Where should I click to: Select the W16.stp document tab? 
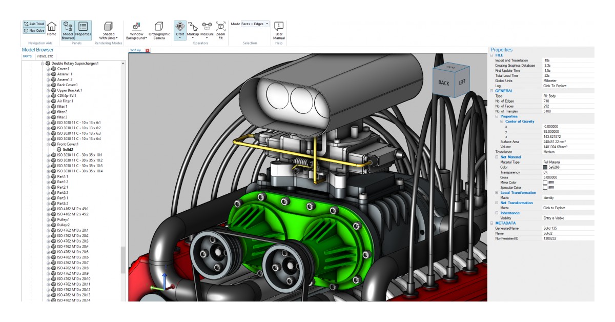click(135, 50)
